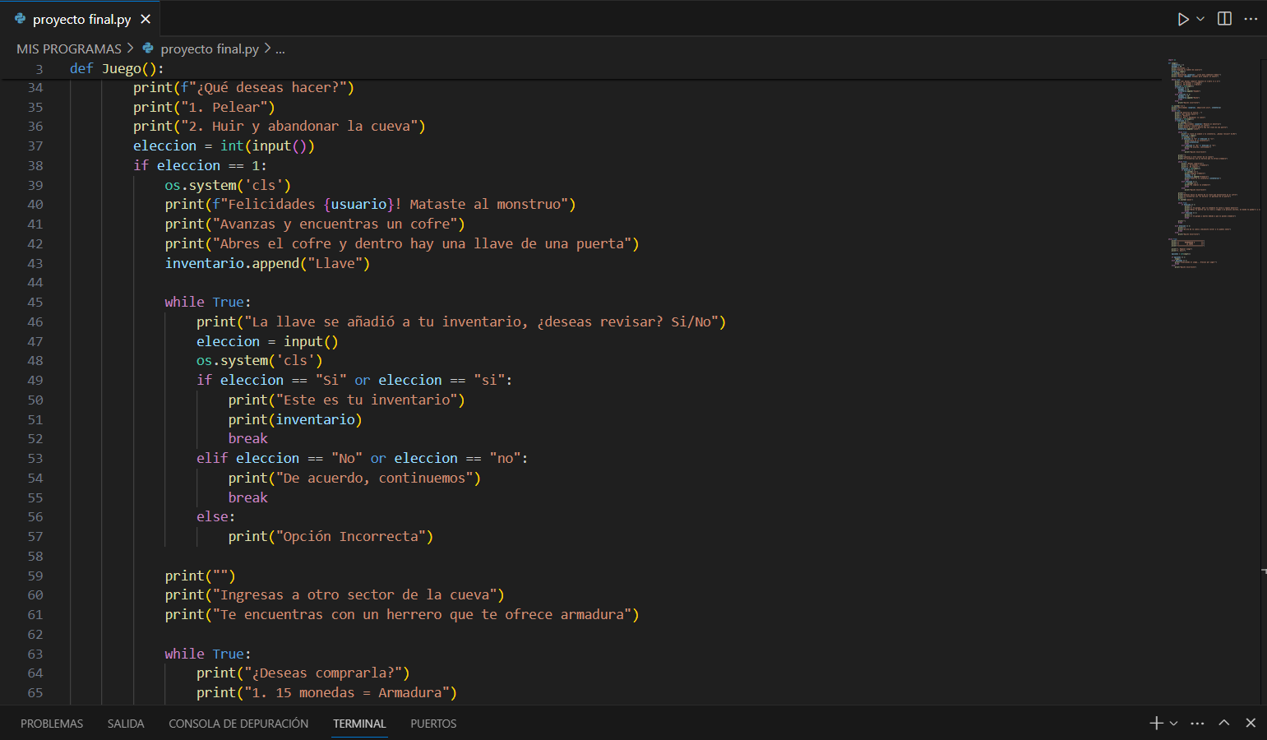Viewport: 1267px width, 740px height.
Task: Split the editor to the right
Action: (1224, 19)
